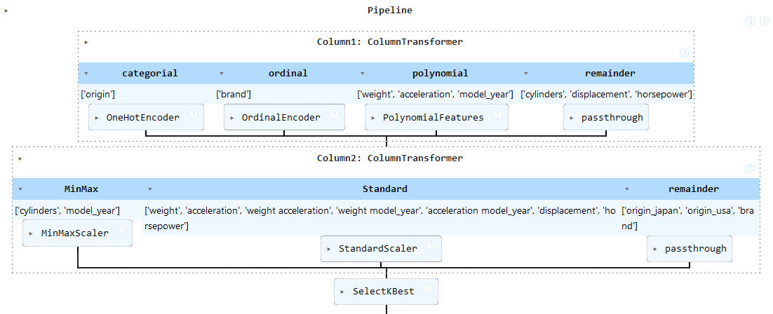
Task: Collapse the categorial column section
Action: pos(86,73)
